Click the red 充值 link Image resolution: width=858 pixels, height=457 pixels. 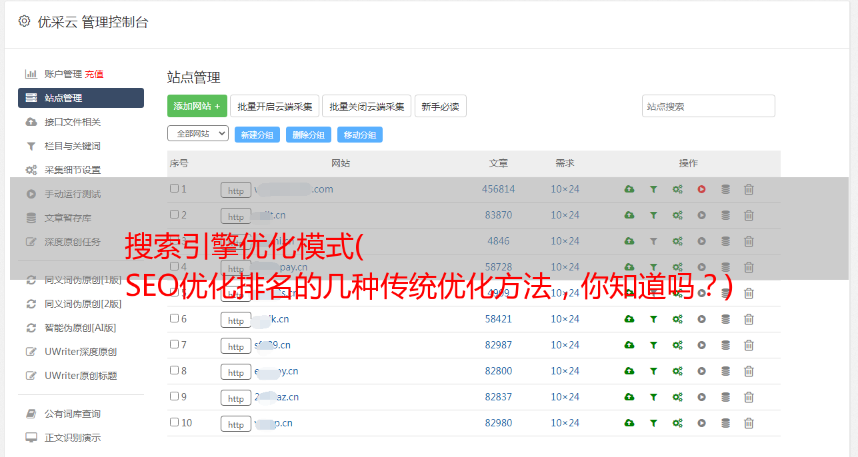[94, 74]
